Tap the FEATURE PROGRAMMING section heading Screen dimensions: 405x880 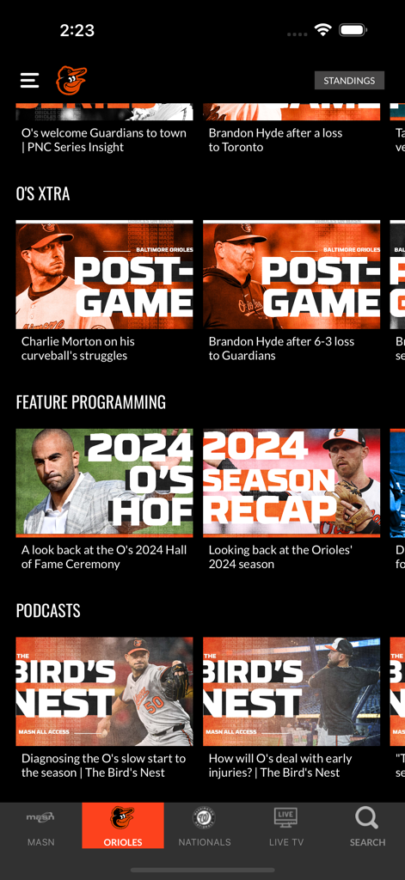(91, 402)
